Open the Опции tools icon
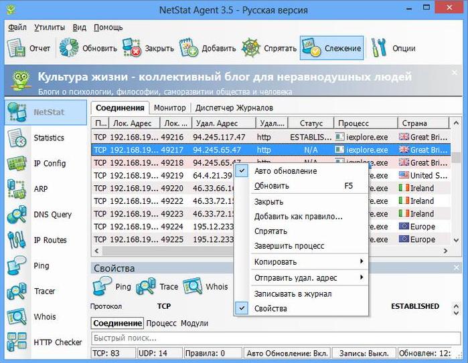Screen dimensions: 468x363 [x=378, y=47]
